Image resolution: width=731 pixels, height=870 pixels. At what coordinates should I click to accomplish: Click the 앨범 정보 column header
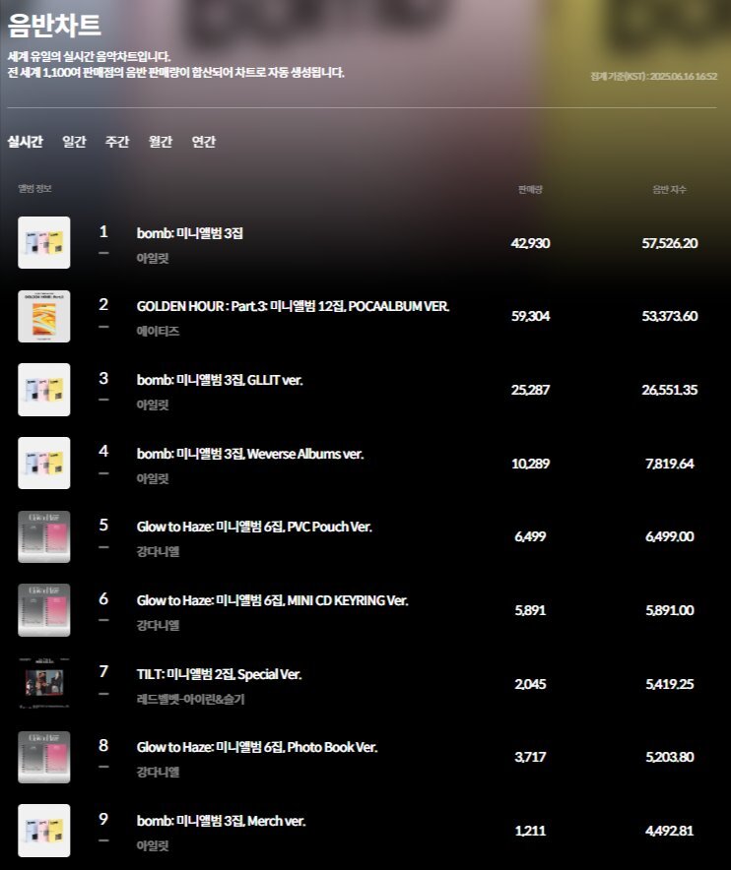pyautogui.click(x=35, y=189)
